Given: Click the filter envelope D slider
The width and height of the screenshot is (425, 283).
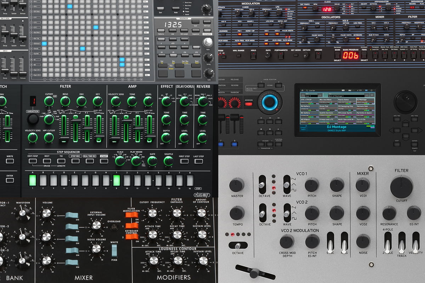Looking at the screenshot, I should (x=76, y=128).
